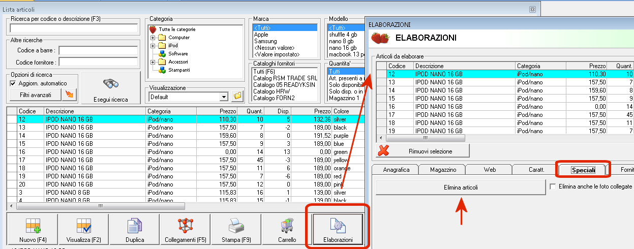This screenshot has width=634, height=249.
Task: Click the Elimina articoli button
Action: (x=461, y=187)
